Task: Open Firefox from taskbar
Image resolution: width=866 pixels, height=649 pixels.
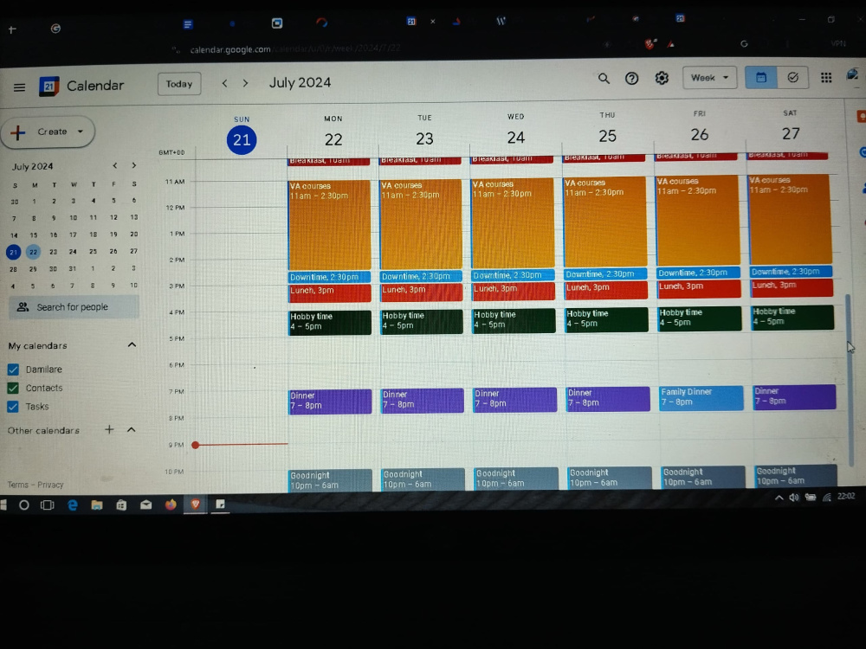Action: pyautogui.click(x=171, y=504)
